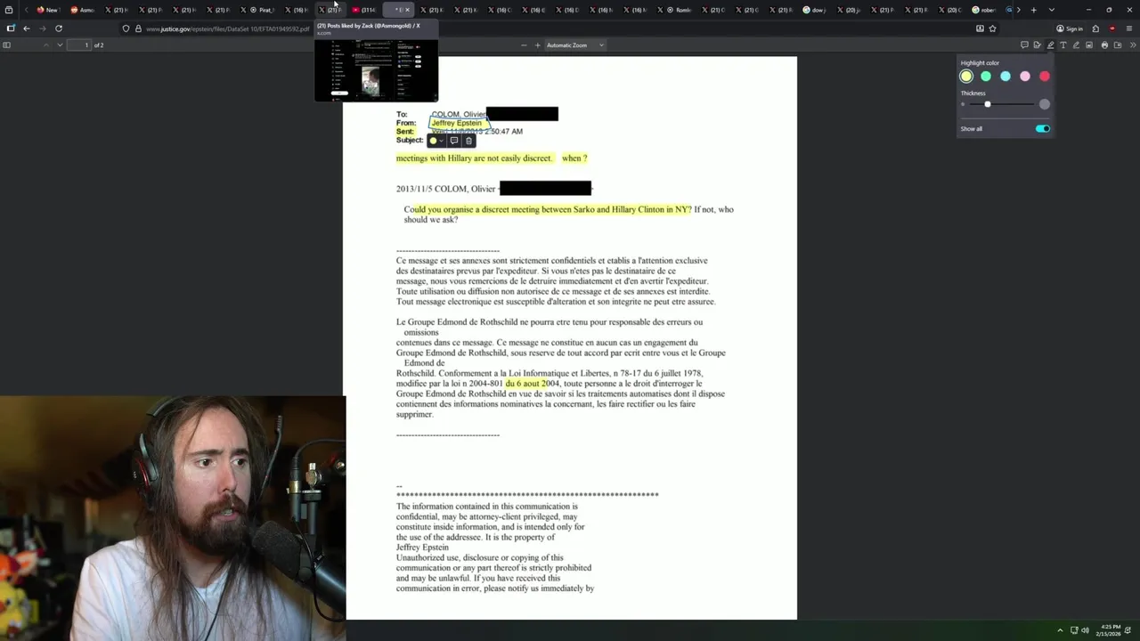
Task: Show hidden system tray icons arrow
Action: (1060, 630)
